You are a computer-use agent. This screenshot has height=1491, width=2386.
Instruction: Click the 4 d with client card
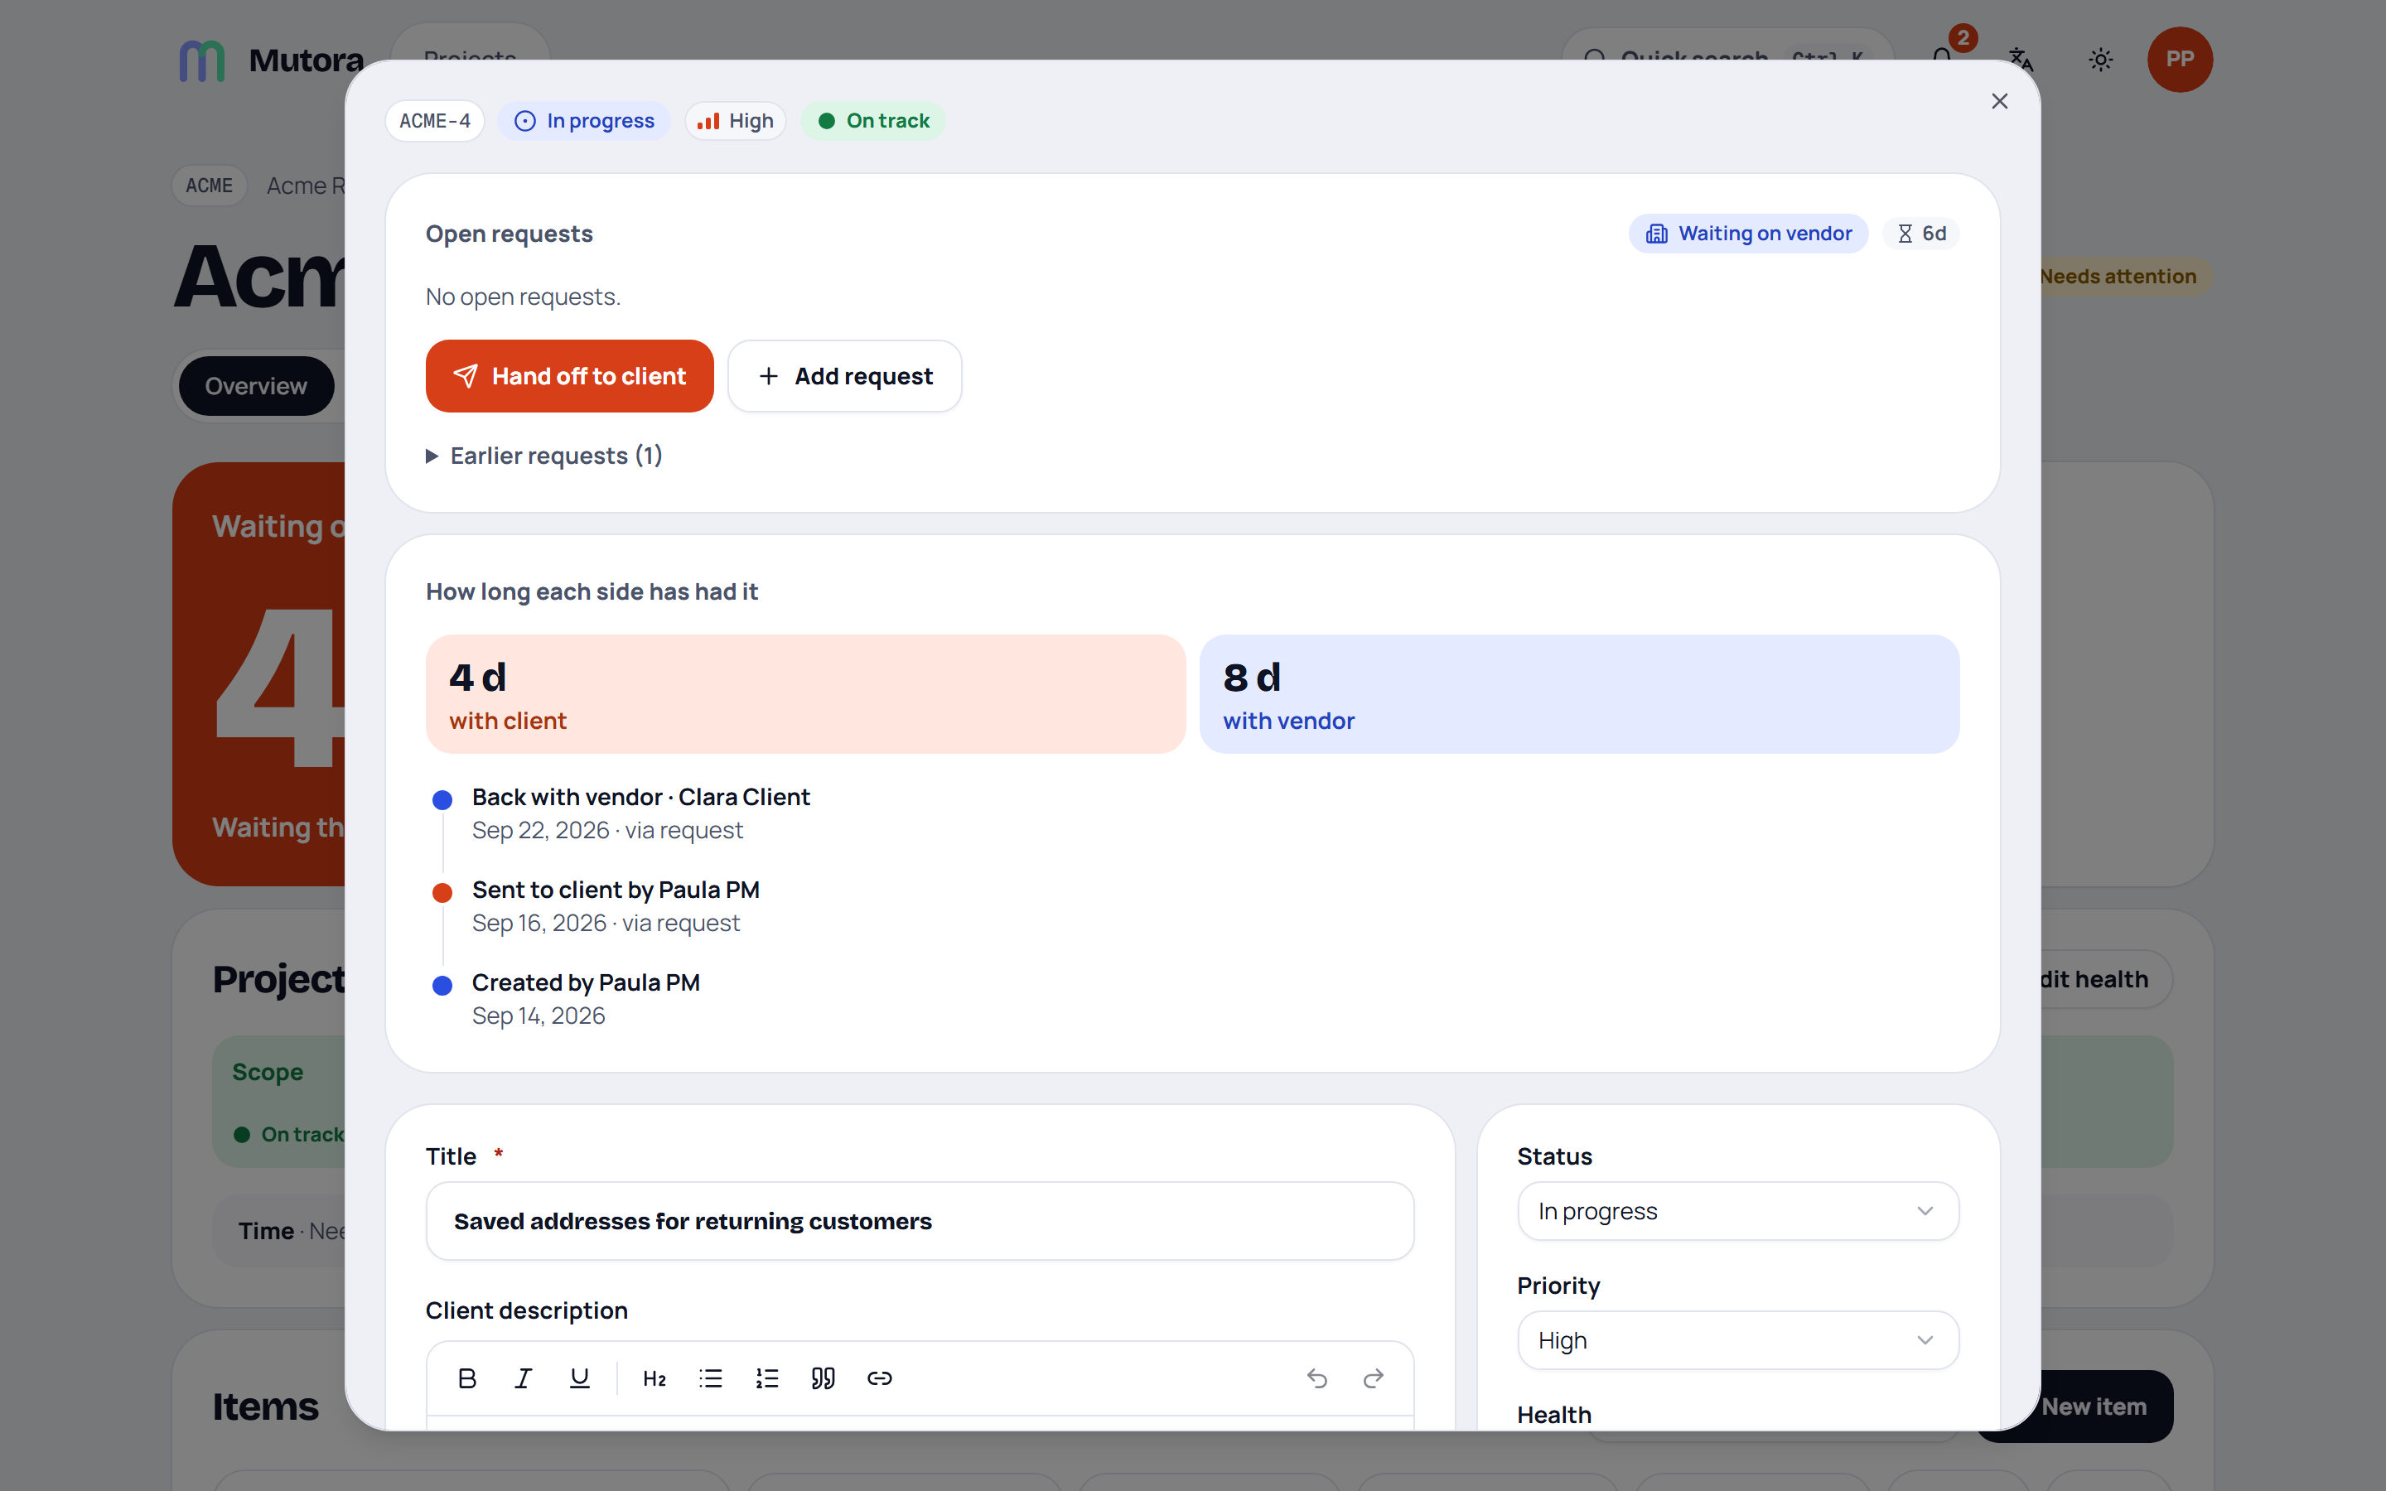click(805, 694)
